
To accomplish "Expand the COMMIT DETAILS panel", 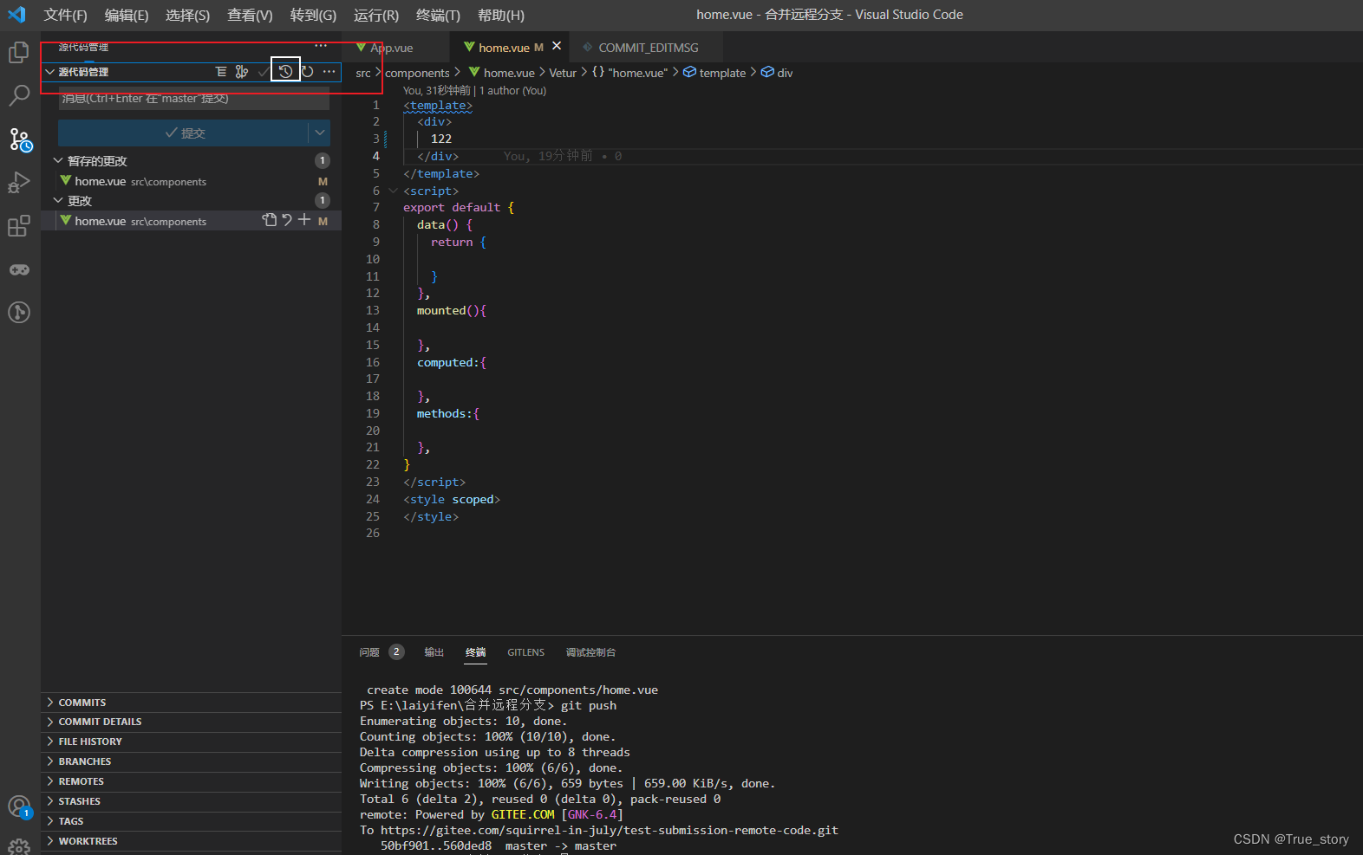I will pyautogui.click(x=191, y=722).
